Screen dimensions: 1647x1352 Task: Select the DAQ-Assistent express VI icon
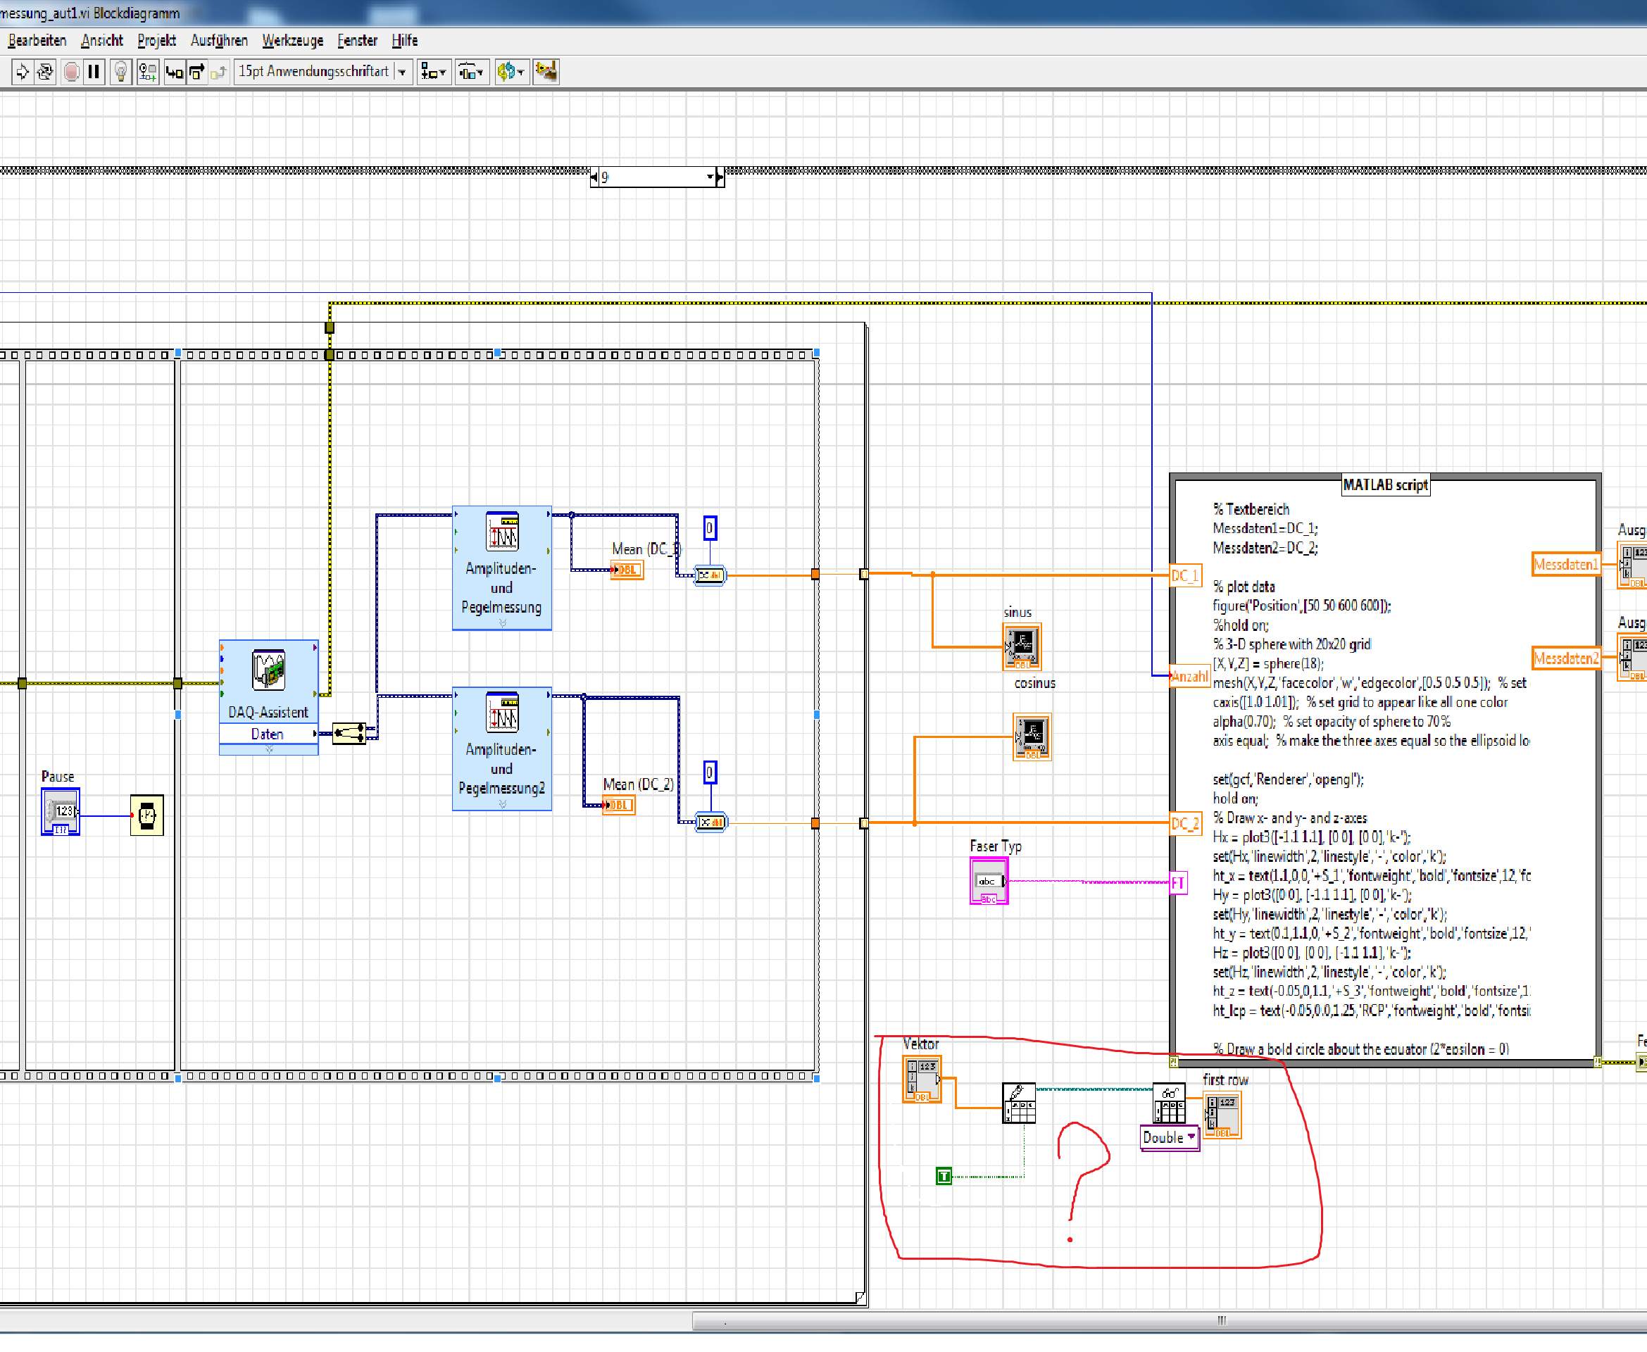[268, 670]
